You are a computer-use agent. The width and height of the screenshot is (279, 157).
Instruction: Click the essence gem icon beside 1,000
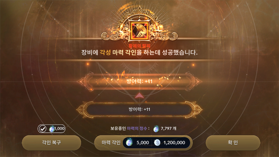[x=52, y=129]
